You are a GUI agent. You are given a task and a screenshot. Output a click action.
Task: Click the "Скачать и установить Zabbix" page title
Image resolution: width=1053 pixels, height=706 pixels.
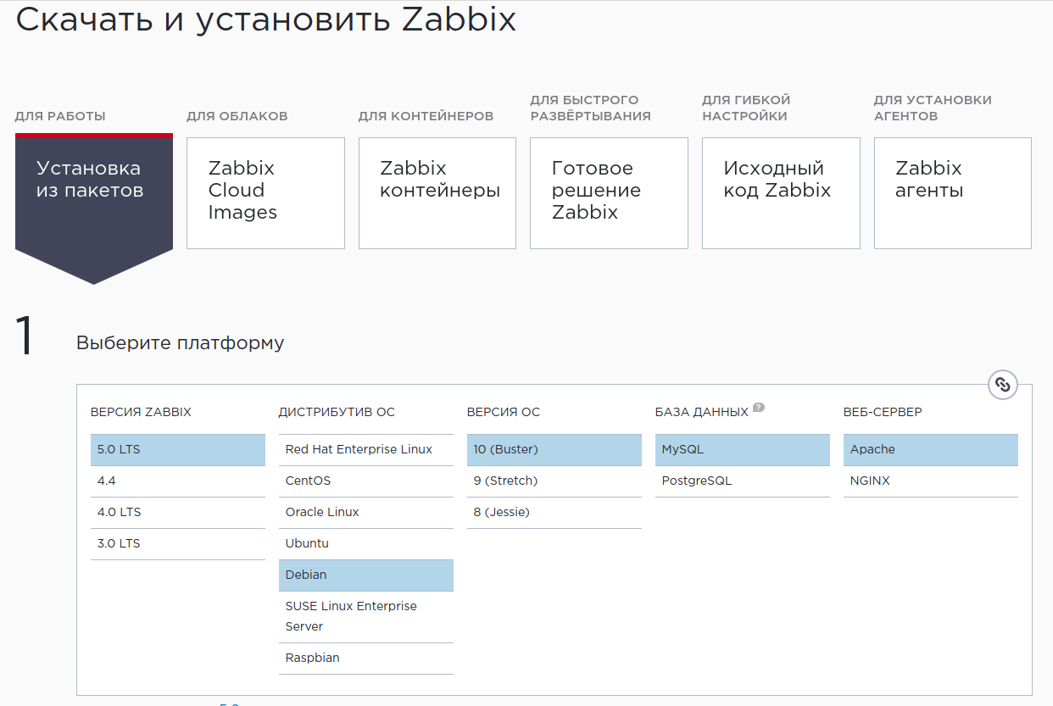[x=266, y=19]
